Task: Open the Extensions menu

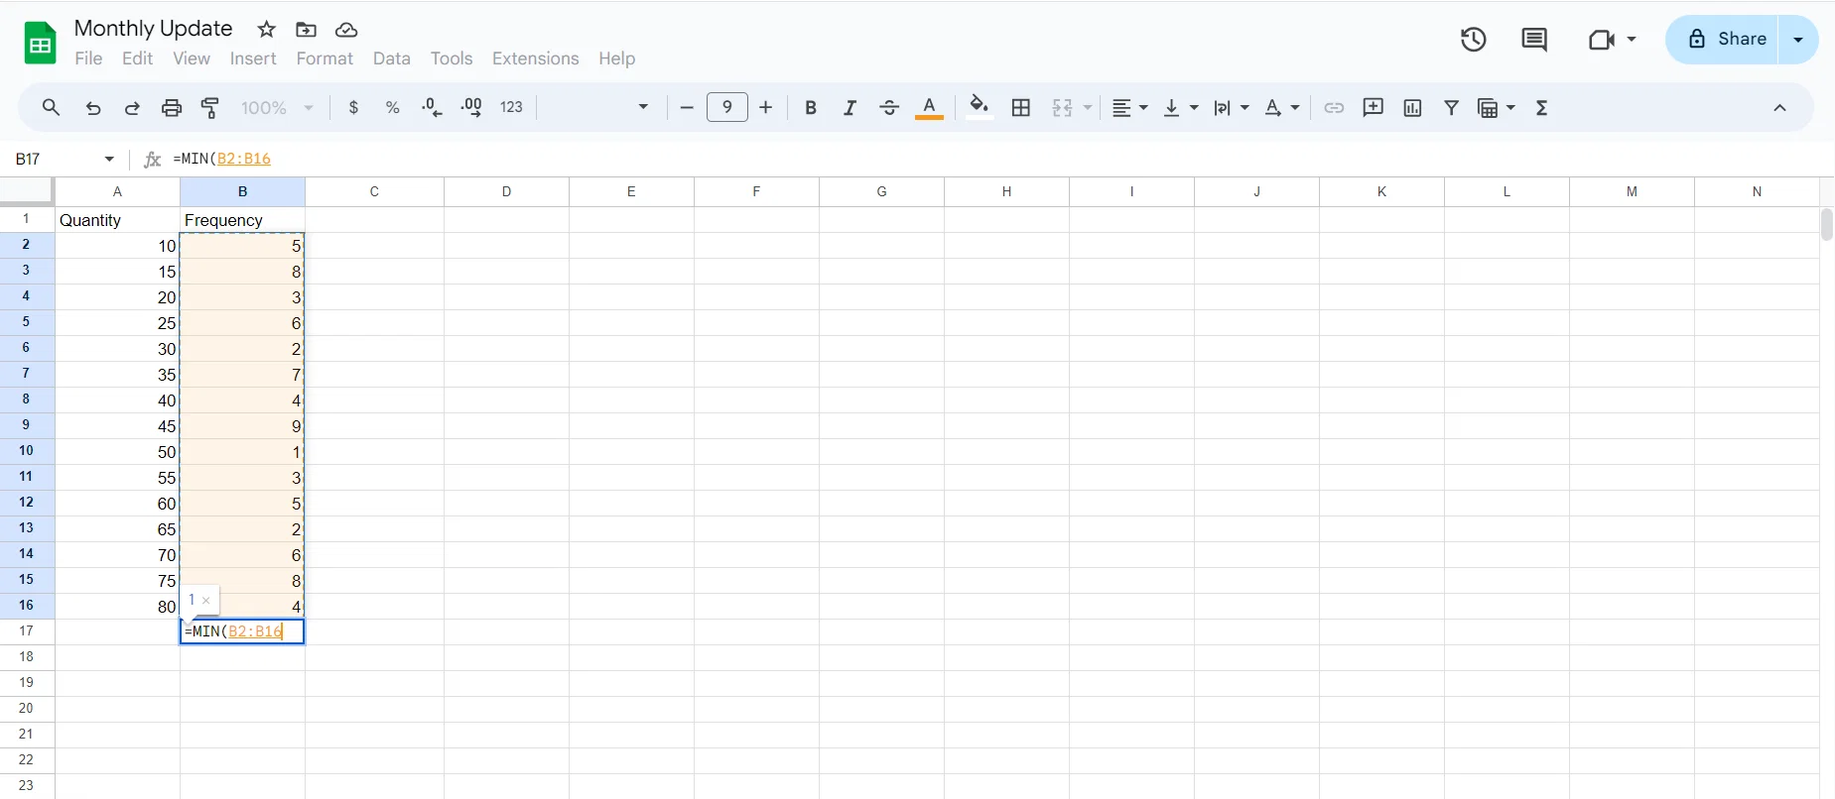Action: (x=536, y=58)
